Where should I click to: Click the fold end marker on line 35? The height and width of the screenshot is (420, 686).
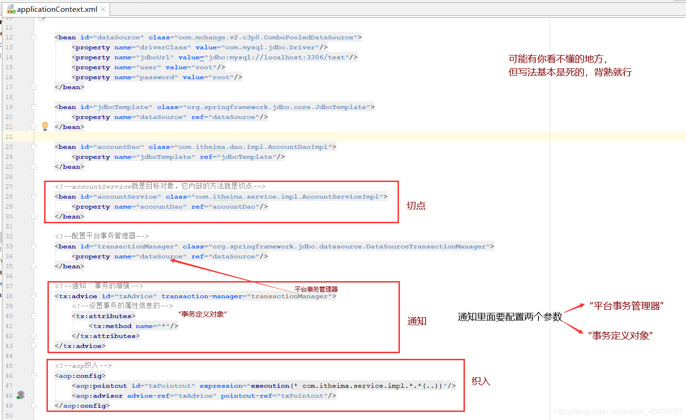(x=34, y=266)
